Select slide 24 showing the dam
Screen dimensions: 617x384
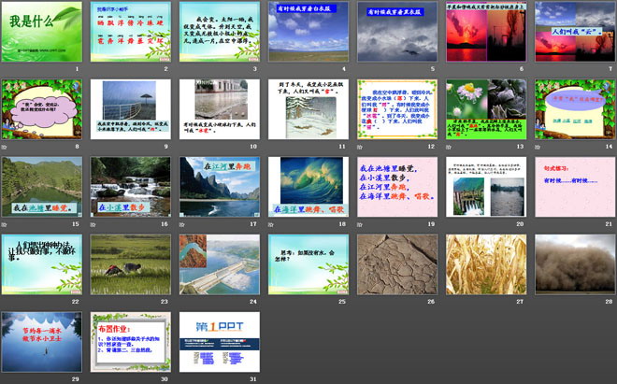(x=219, y=263)
